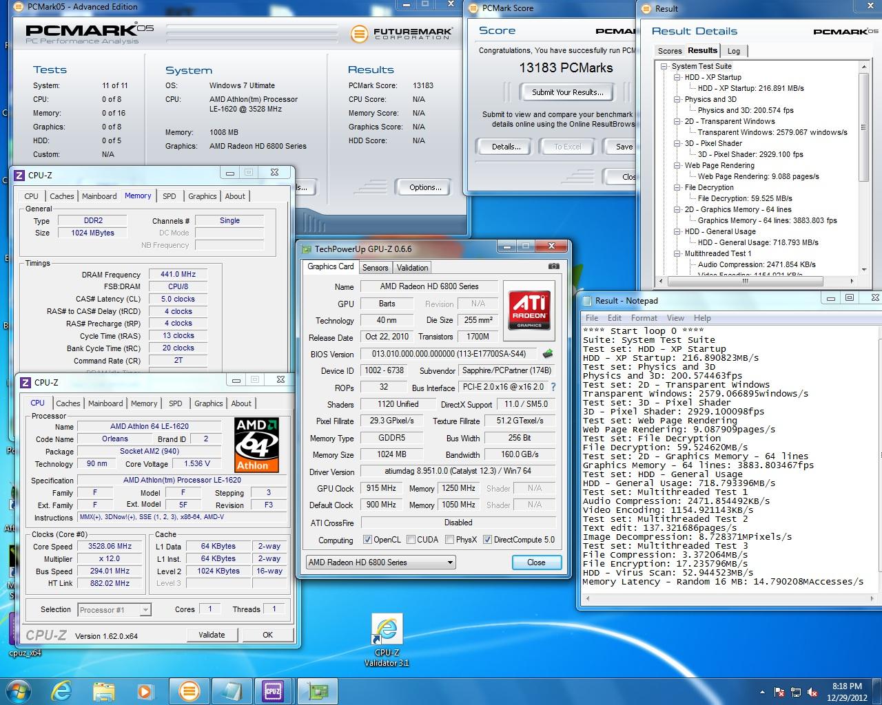882x705 pixels.
Task: Open the Help menu in Notepad
Action: [x=702, y=318]
